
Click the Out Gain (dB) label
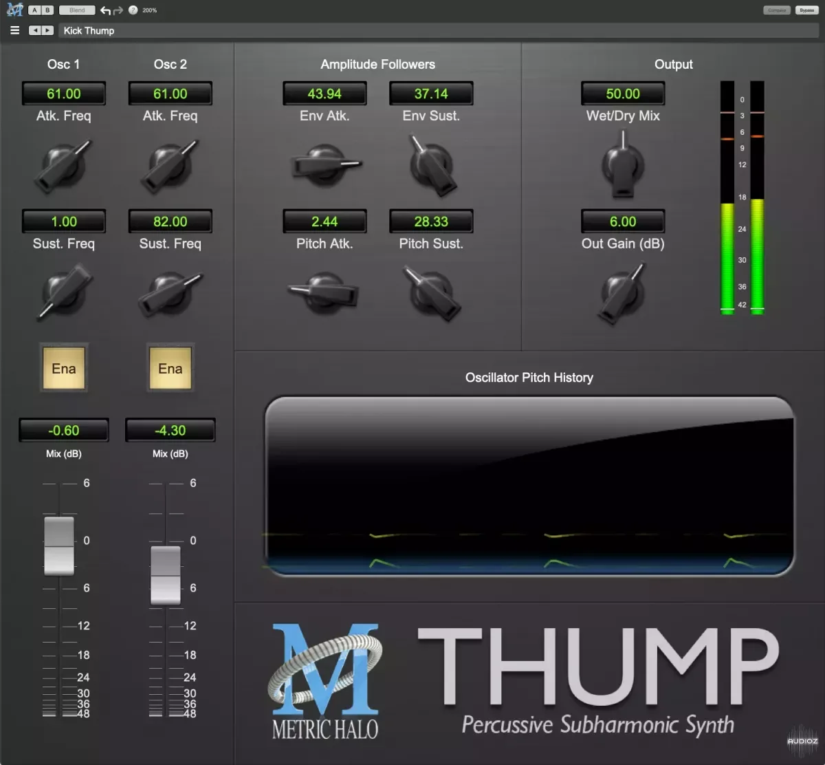623,244
